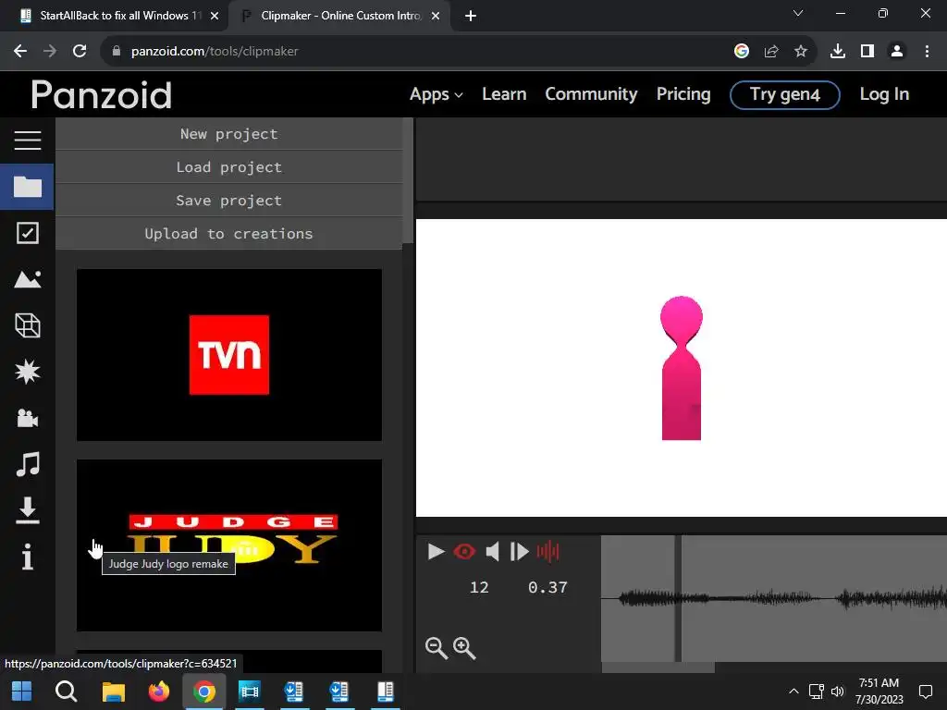The width and height of the screenshot is (947, 710).
Task: Open the Judge Judy logo remake thumbnail
Action: point(229,545)
